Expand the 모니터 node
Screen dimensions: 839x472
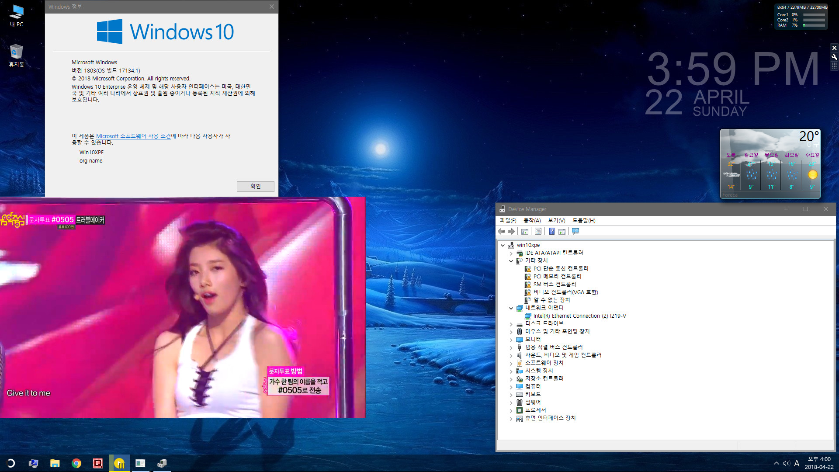(x=511, y=340)
